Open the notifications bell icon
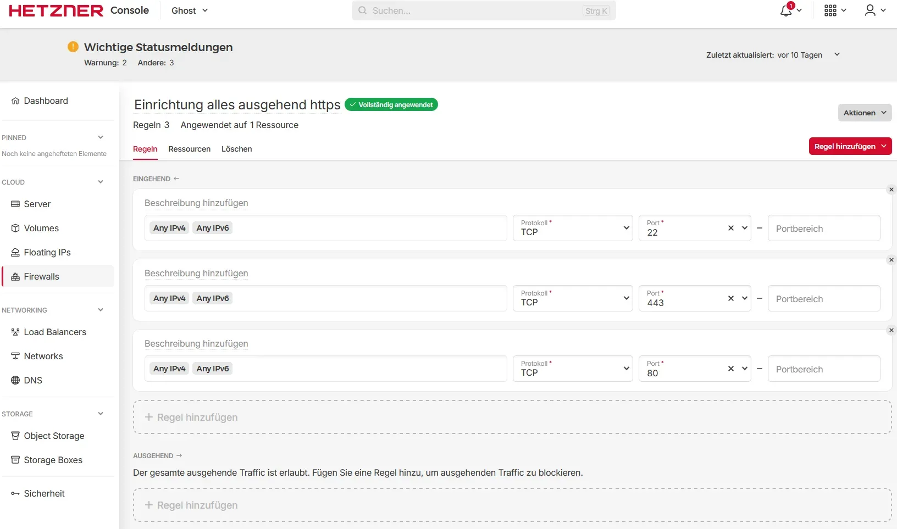This screenshot has height=529, width=897. 787,10
